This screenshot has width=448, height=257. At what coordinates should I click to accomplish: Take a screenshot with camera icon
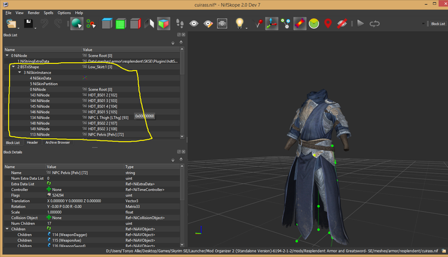click(x=222, y=24)
